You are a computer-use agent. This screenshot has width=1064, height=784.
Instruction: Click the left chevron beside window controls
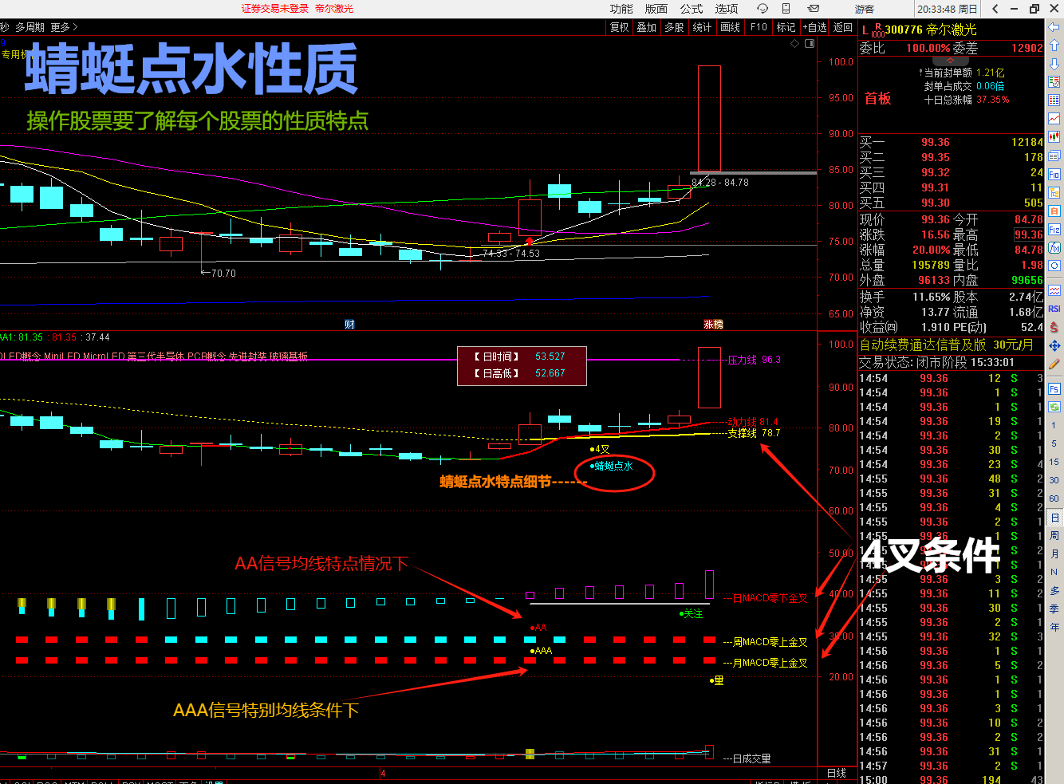tap(995, 9)
